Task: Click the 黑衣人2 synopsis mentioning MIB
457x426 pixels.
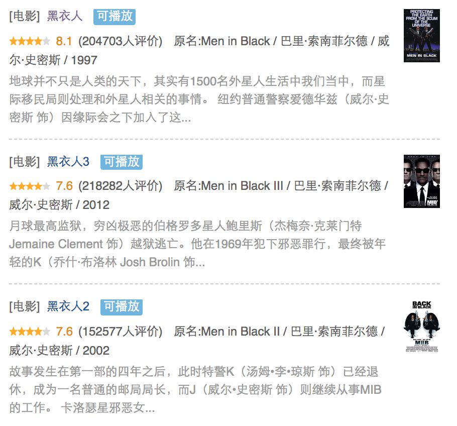Action: (195, 390)
